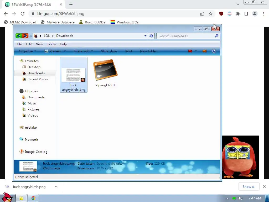Open the recent locations arrow beside navigation buttons

(31, 36)
